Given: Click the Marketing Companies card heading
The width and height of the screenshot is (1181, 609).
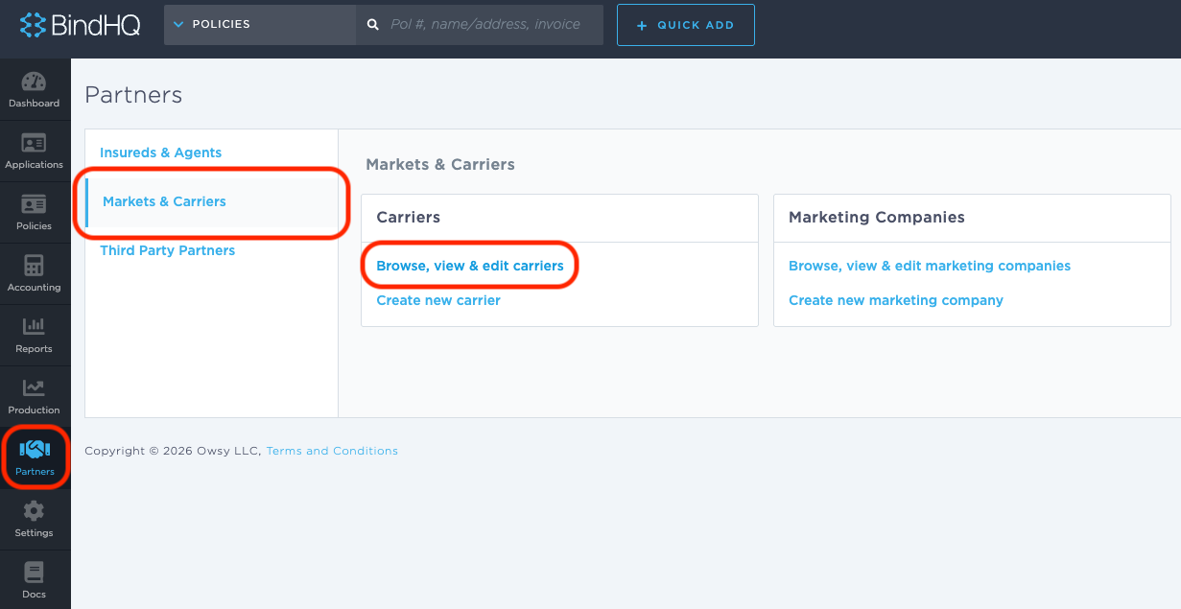Looking at the screenshot, I should pos(877,218).
